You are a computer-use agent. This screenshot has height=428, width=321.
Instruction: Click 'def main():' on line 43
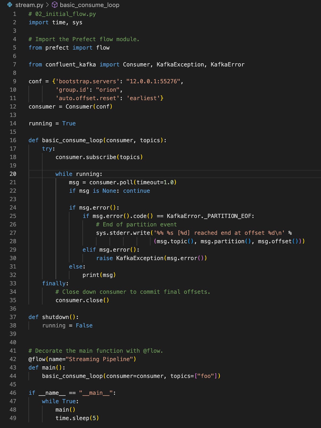pos(47,368)
